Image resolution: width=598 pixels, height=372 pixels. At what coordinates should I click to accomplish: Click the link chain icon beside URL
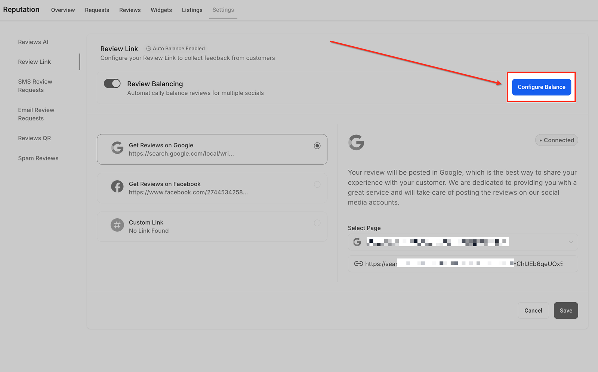pos(358,264)
